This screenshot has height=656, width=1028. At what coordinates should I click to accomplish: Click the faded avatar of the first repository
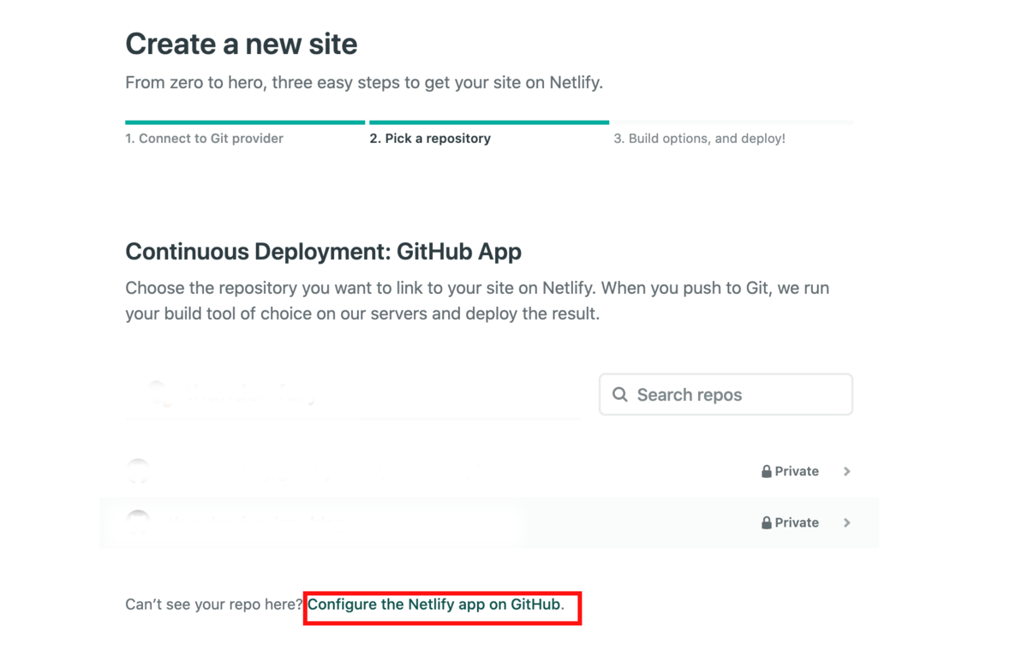point(138,471)
